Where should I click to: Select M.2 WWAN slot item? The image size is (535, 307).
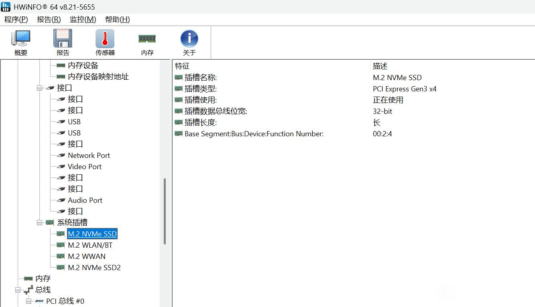[87, 256]
